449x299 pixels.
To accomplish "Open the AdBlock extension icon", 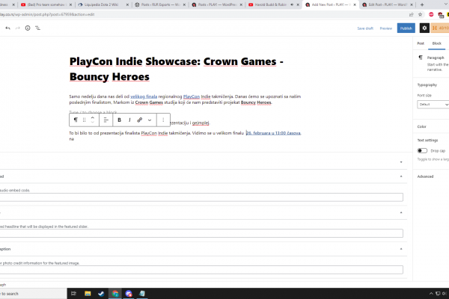I will coord(431,14).
